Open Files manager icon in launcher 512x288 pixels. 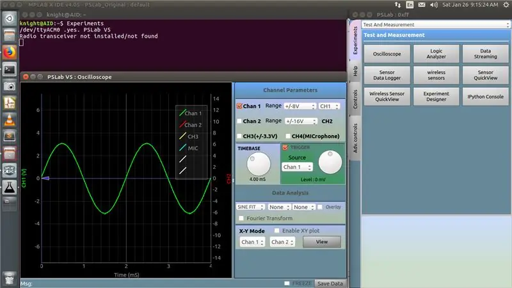[9, 35]
